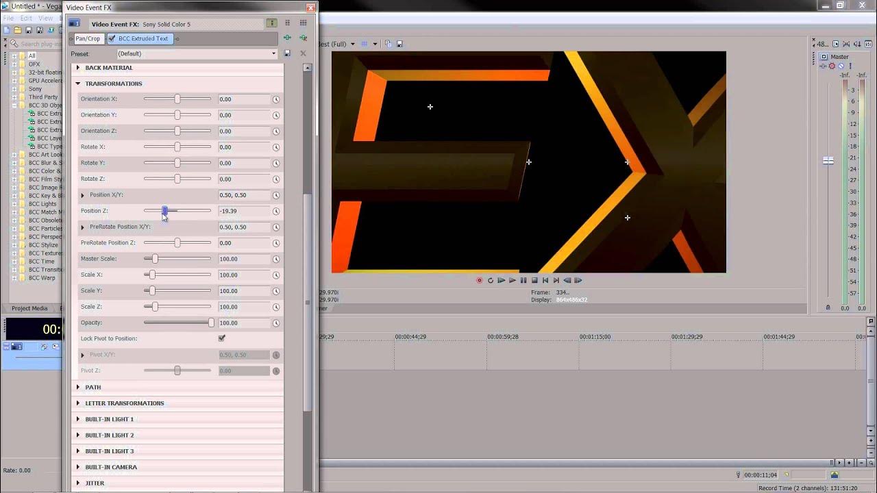The width and height of the screenshot is (877, 493).
Task: Expand the JITTER section
Action: point(77,483)
